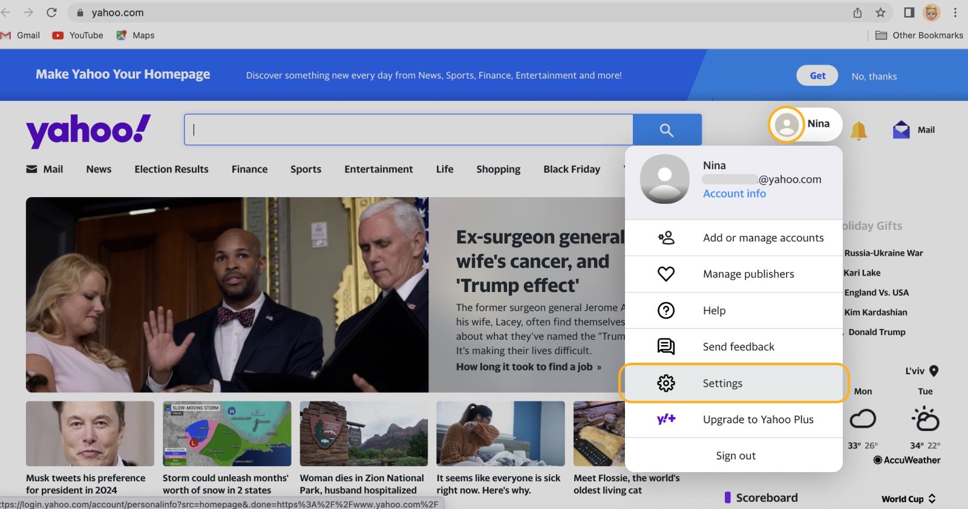This screenshot has width=968, height=509.
Task: Open the 'everyone is sick' story thumbnail
Action: 500,433
